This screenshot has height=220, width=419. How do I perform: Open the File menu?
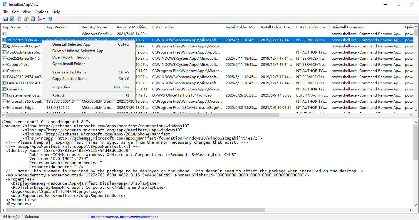[x=5, y=12]
